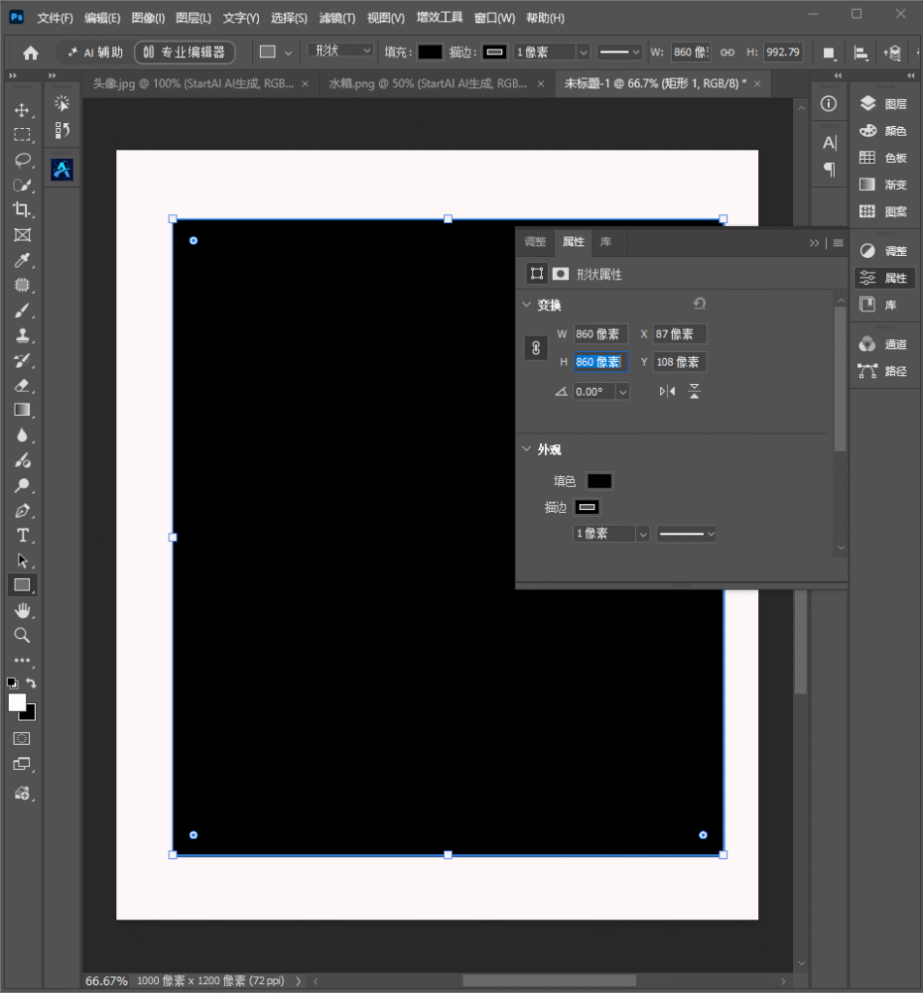923x993 pixels.
Task: Select the Eyedropper tool
Action: 22,260
